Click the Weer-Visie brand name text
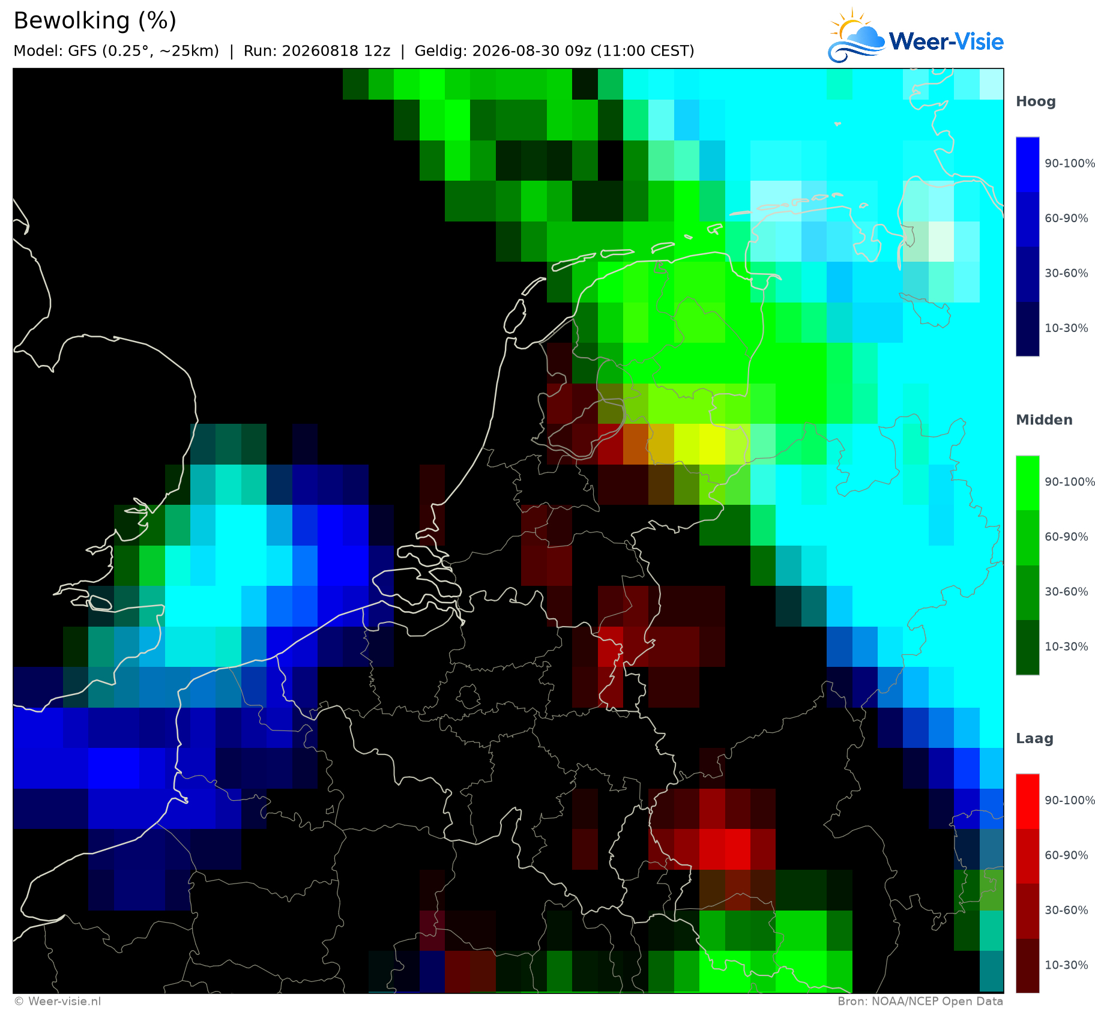This screenshot has height=1009, width=1095. 946,41
